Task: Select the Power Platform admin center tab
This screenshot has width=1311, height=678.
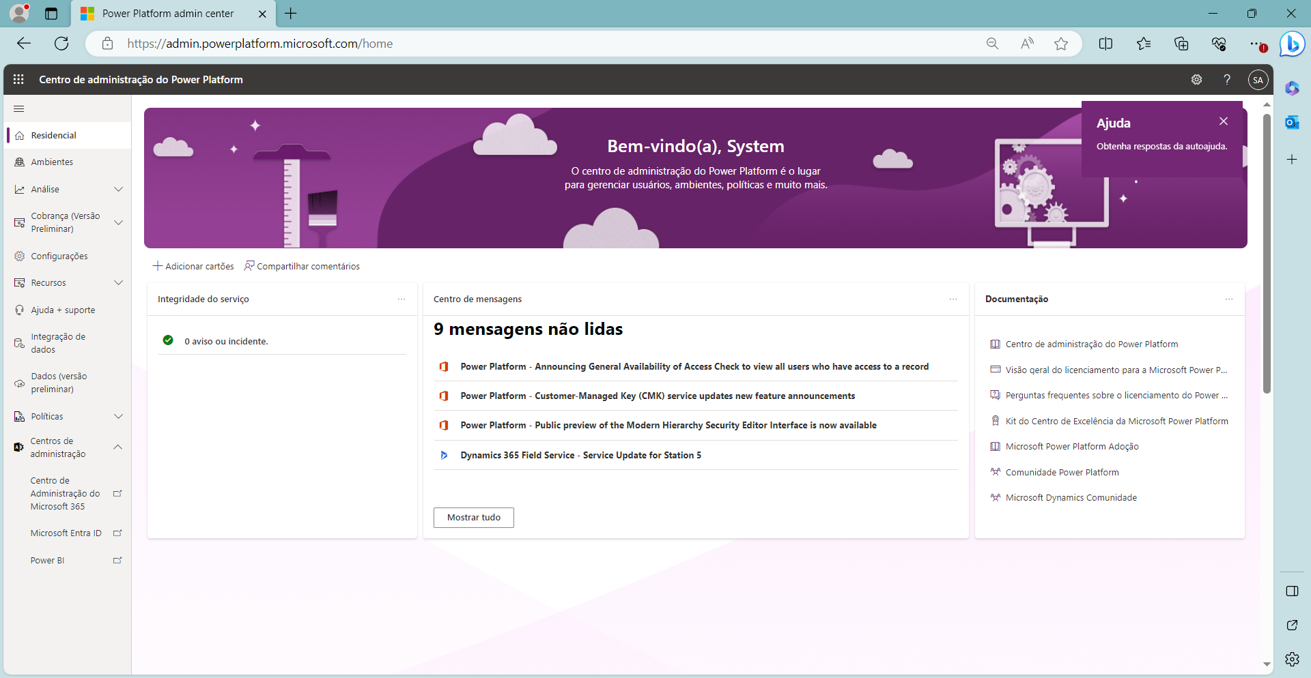Action: (x=174, y=14)
